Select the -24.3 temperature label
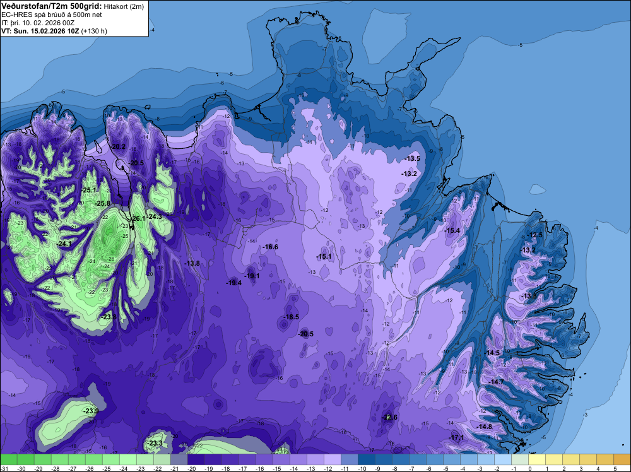Screen dimensions: 631x472 (x=154, y=217)
